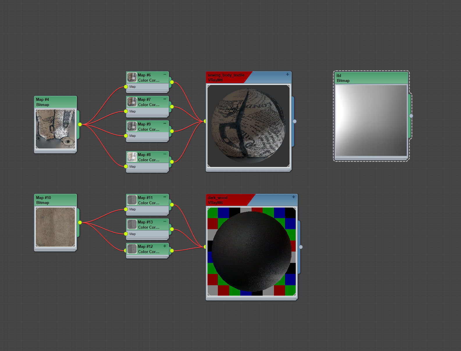The width and height of the screenshot is (461, 351).
Task: Click the Map slot label of Map #13
Action: (x=132, y=234)
